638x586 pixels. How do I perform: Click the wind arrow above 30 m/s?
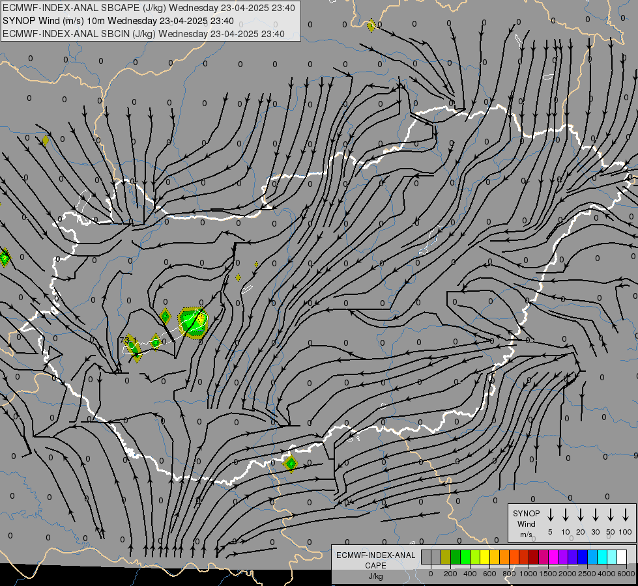pos(595,514)
